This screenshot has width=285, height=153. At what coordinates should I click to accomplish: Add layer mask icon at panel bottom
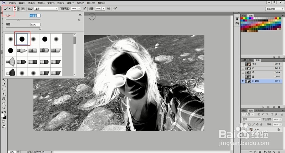tap(260, 151)
